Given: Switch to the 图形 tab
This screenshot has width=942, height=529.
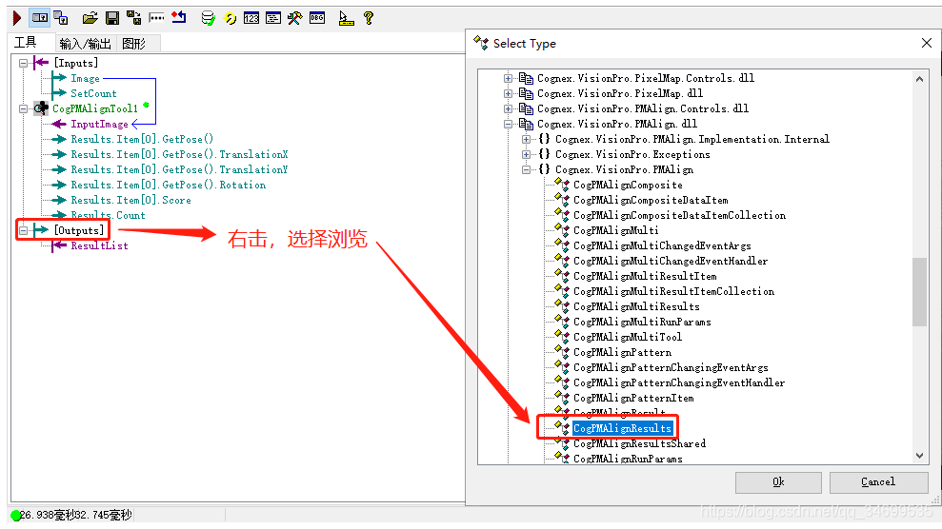Looking at the screenshot, I should pyautogui.click(x=133, y=44).
